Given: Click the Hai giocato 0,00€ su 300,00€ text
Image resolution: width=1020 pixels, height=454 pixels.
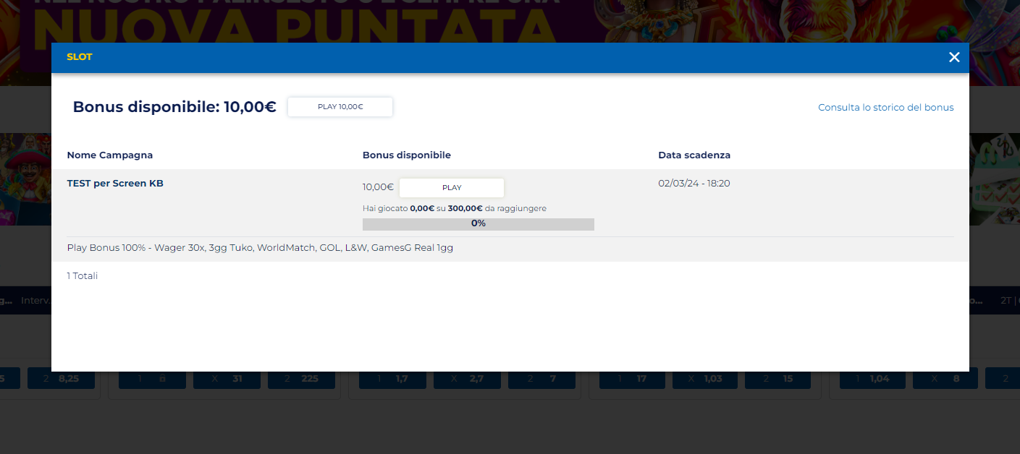Looking at the screenshot, I should [x=455, y=208].
